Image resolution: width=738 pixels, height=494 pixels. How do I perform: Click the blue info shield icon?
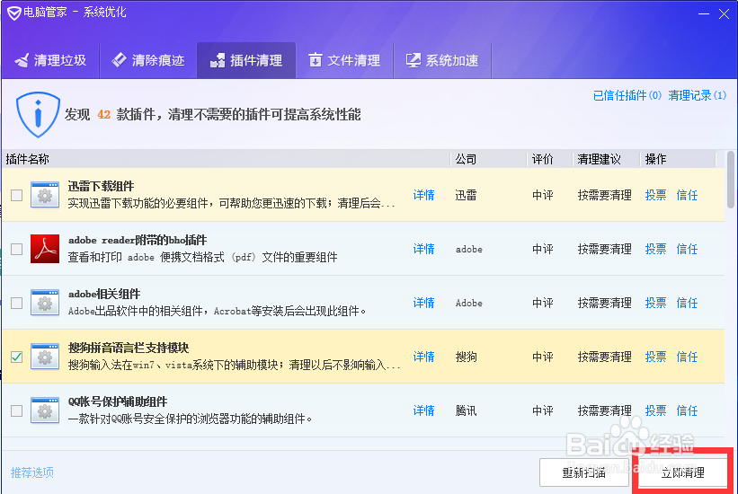pyautogui.click(x=38, y=114)
